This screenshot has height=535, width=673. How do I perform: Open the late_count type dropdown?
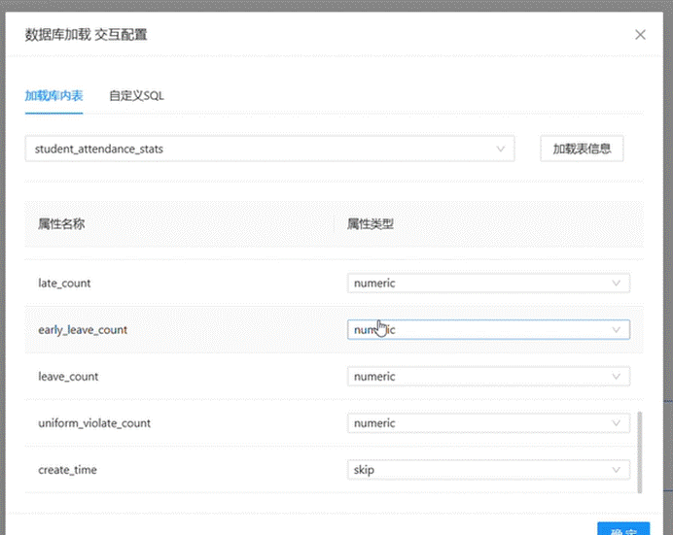tap(488, 284)
